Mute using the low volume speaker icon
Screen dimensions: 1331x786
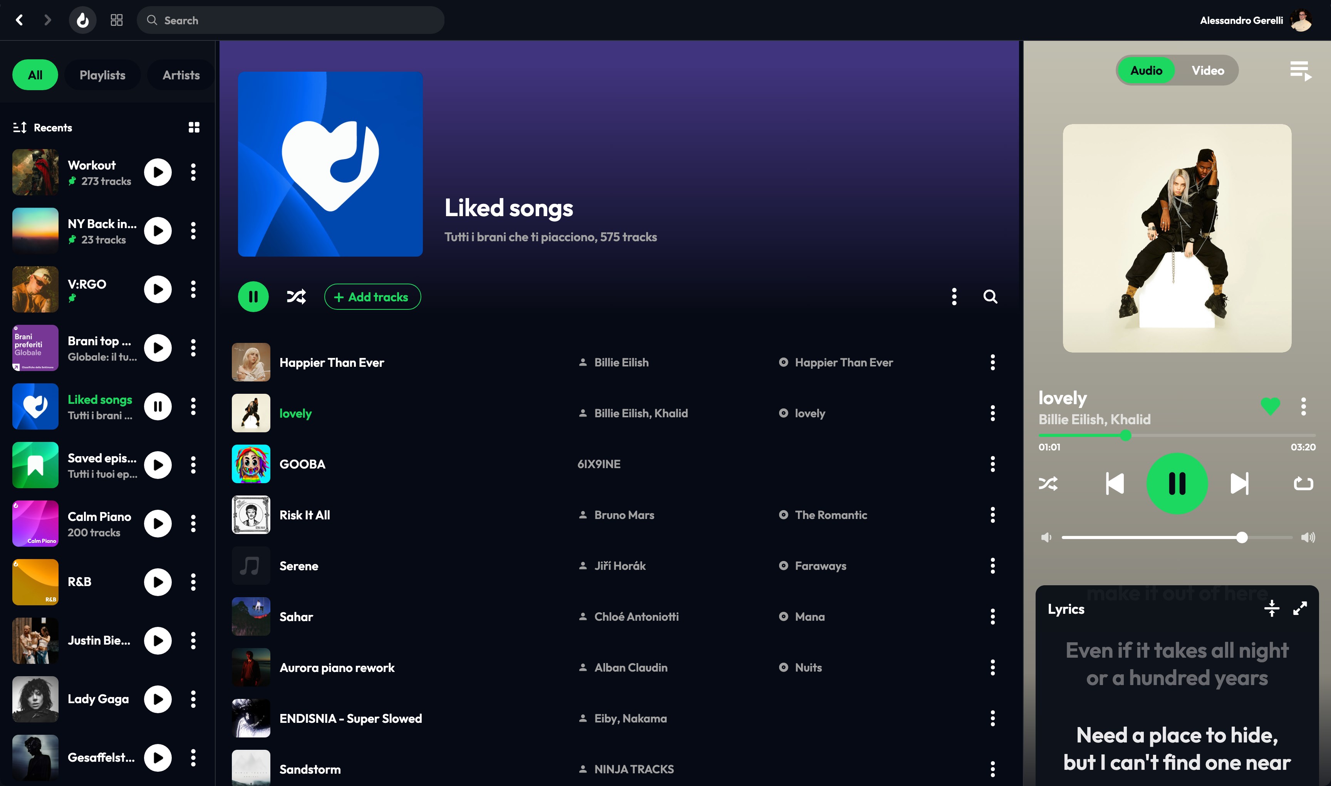(x=1046, y=537)
